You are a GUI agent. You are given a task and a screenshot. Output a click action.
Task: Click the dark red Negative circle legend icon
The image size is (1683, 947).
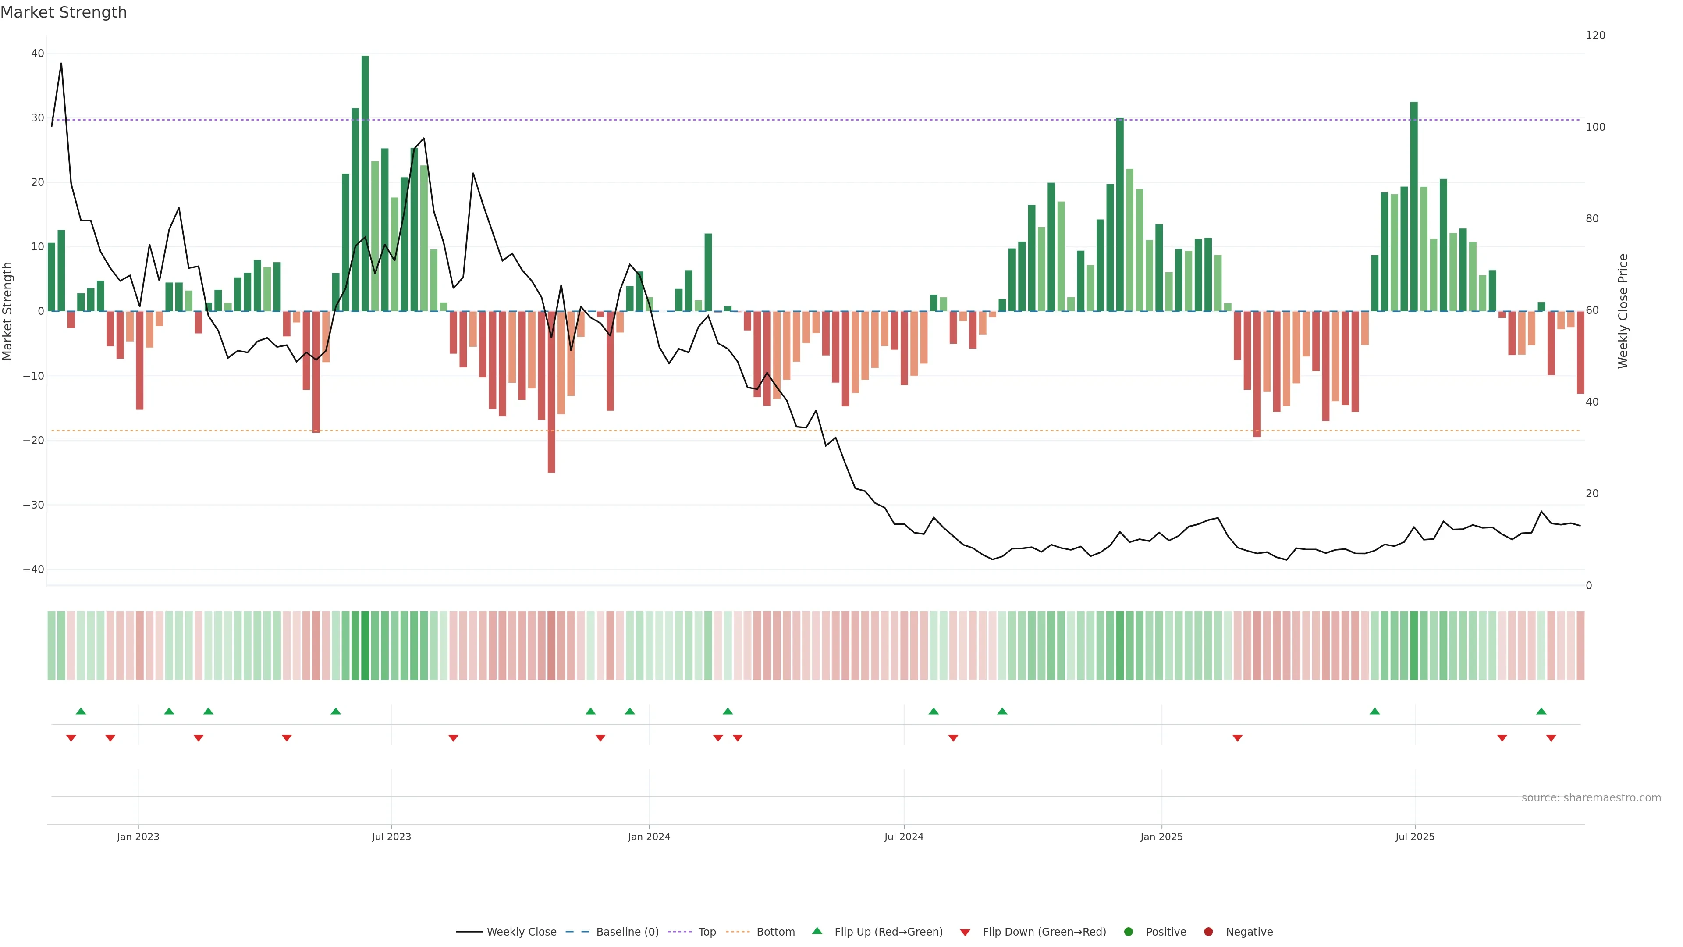point(1208,932)
